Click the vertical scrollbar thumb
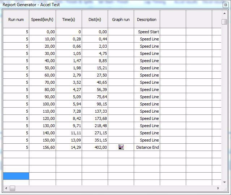The image size is (231, 195). [224, 22]
